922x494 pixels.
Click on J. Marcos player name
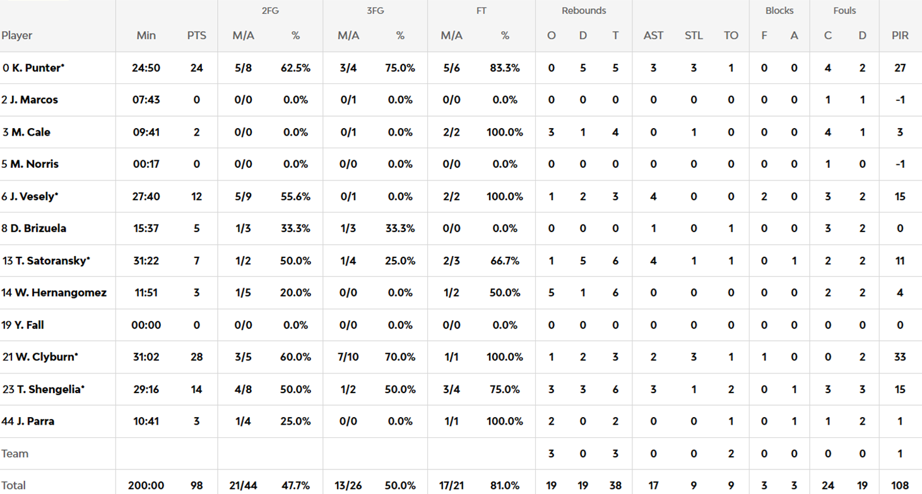coord(33,100)
